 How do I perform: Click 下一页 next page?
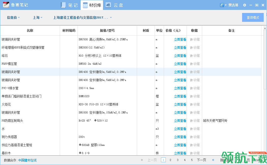[x=201, y=160]
